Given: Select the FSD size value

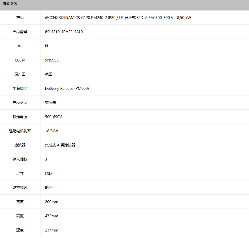Looking at the screenshot, I should (x=48, y=173).
